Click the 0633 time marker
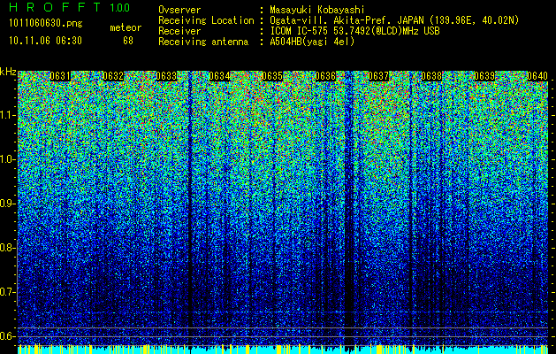The width and height of the screenshot is (556, 354). [166, 76]
